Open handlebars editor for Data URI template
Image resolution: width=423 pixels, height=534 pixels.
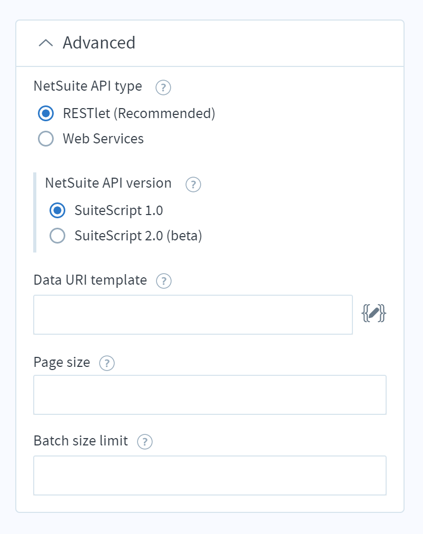tap(373, 313)
